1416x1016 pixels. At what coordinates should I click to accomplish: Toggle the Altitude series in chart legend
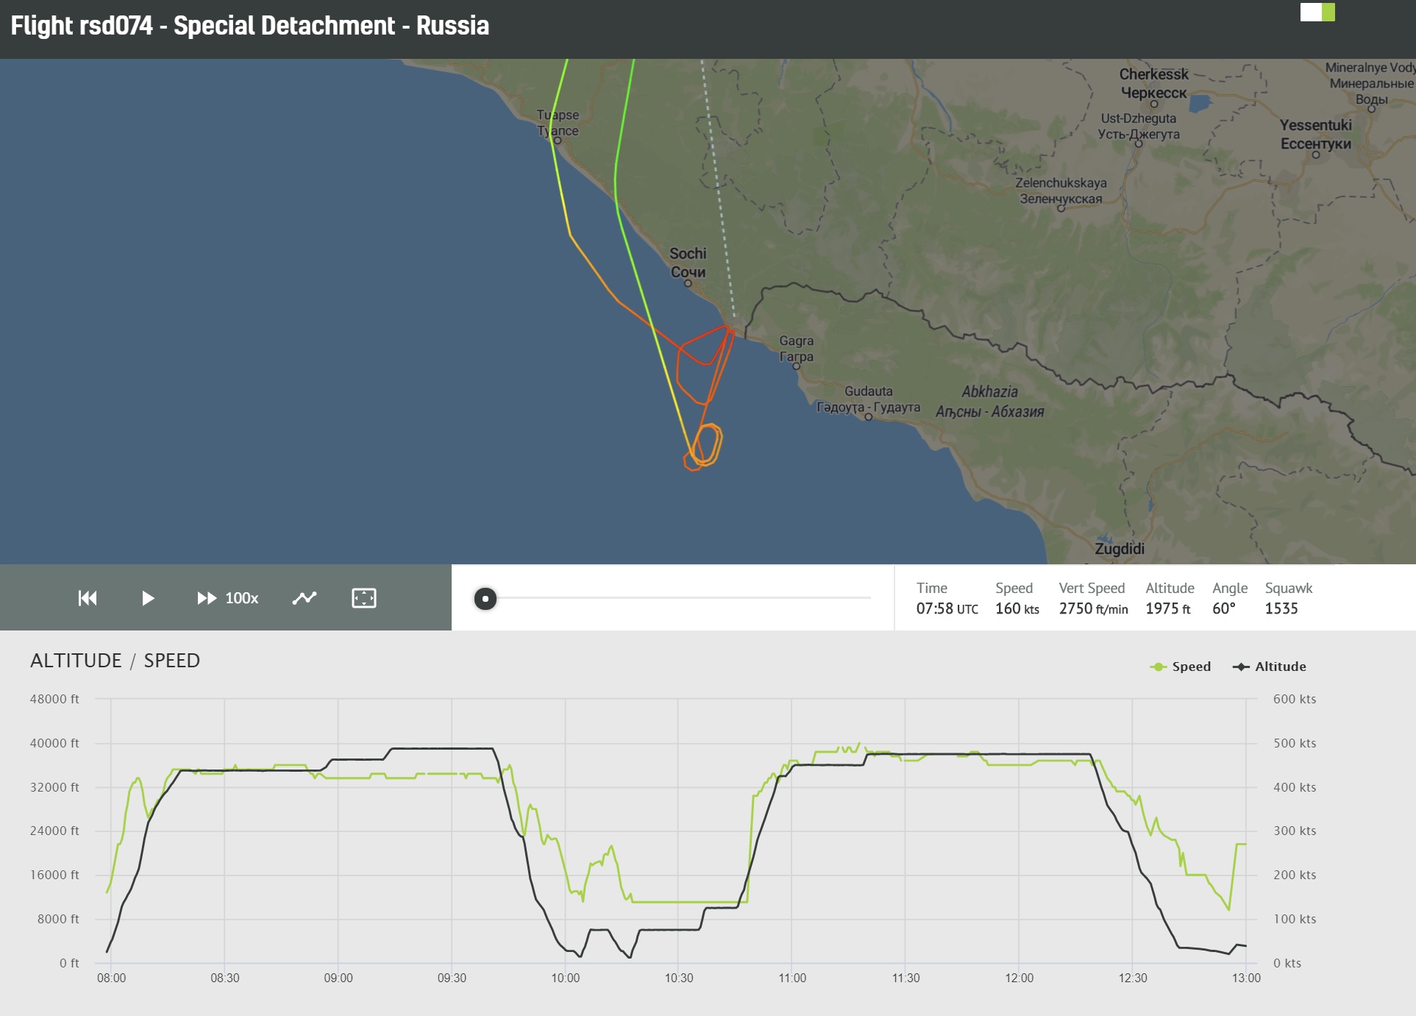(x=1270, y=667)
